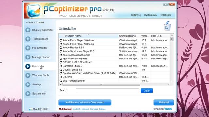Sort list by Program Name column header

pyautogui.click(x=88, y=36)
